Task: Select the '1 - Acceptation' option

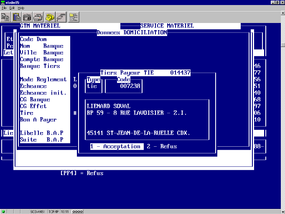Action: (117, 147)
